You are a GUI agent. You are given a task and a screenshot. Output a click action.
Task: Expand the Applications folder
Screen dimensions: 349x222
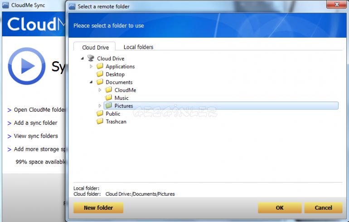click(x=91, y=66)
